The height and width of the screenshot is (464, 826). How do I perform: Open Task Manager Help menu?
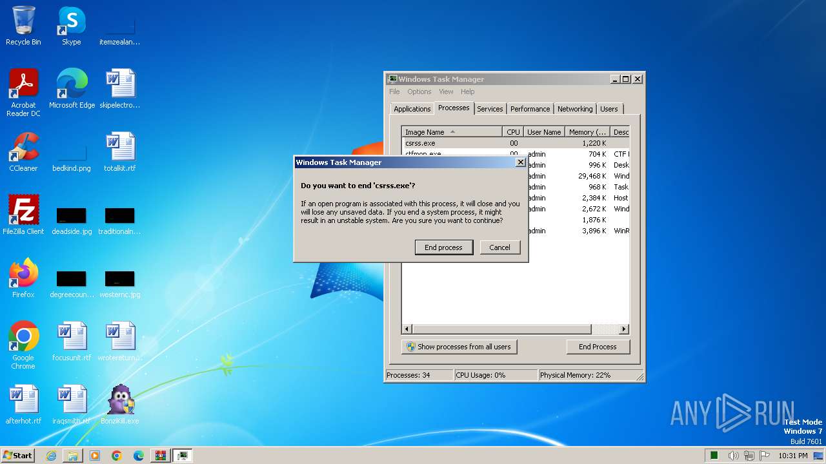(468, 92)
